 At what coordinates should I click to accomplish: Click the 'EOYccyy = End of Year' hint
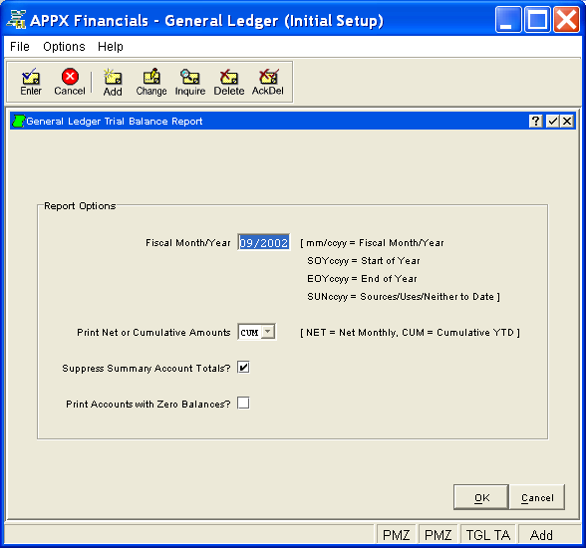(362, 279)
